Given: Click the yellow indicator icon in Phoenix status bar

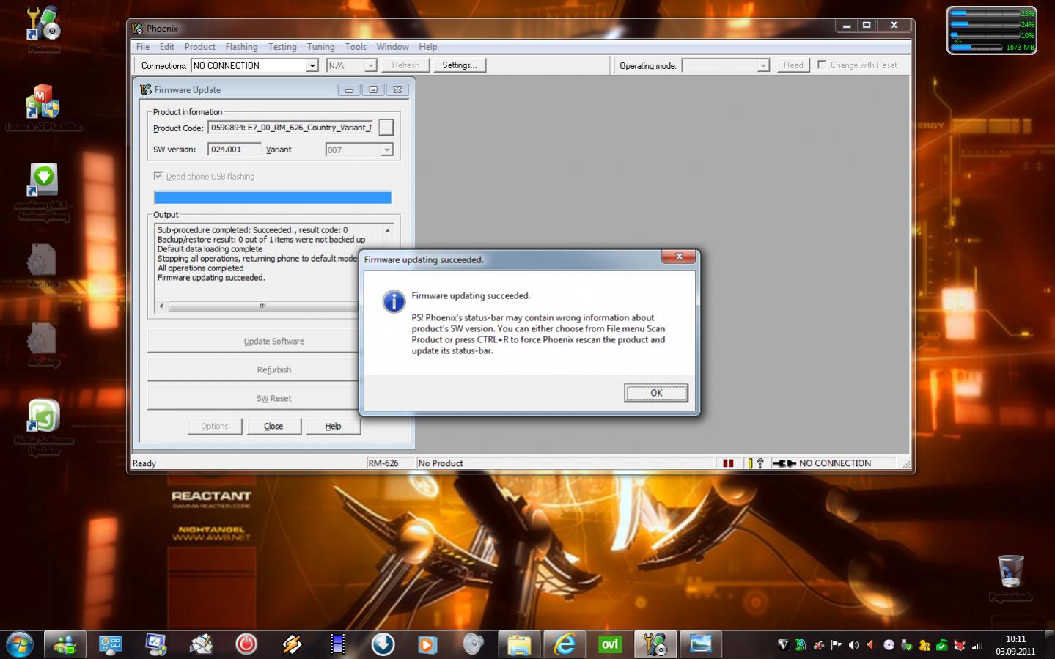Looking at the screenshot, I should click(x=750, y=463).
